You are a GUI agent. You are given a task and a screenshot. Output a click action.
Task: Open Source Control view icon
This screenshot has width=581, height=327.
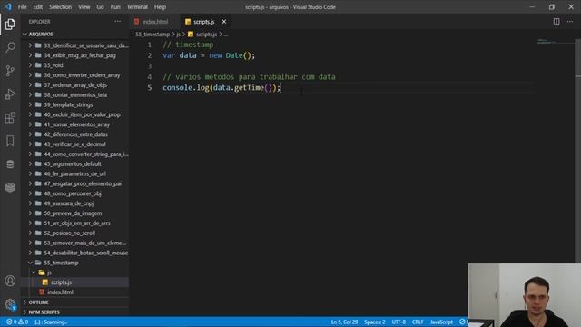tap(10, 71)
